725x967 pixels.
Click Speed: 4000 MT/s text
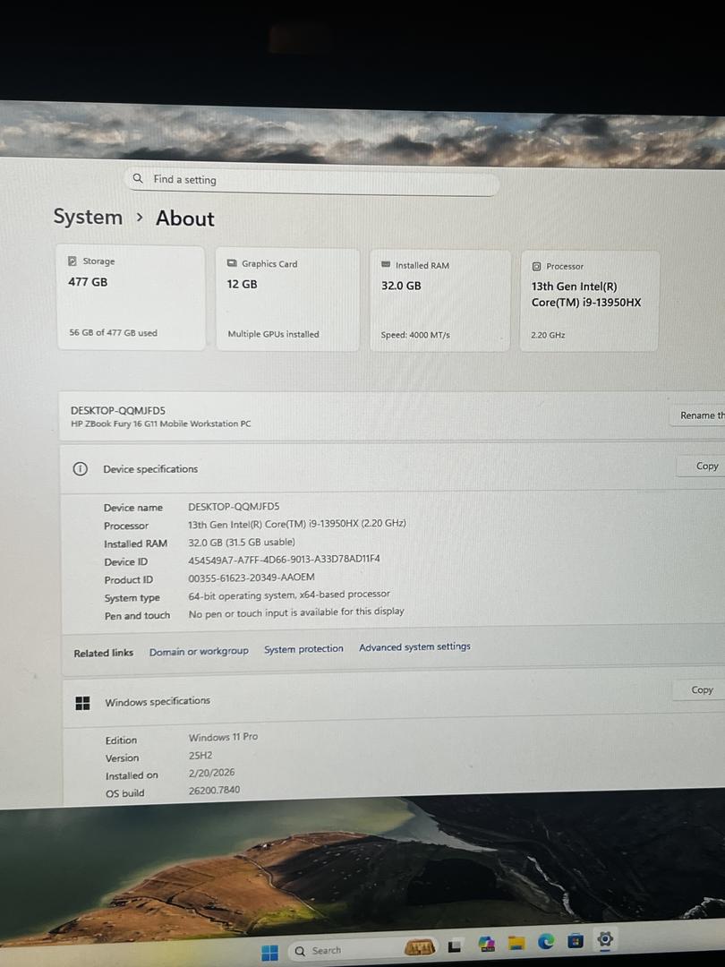[x=415, y=335]
